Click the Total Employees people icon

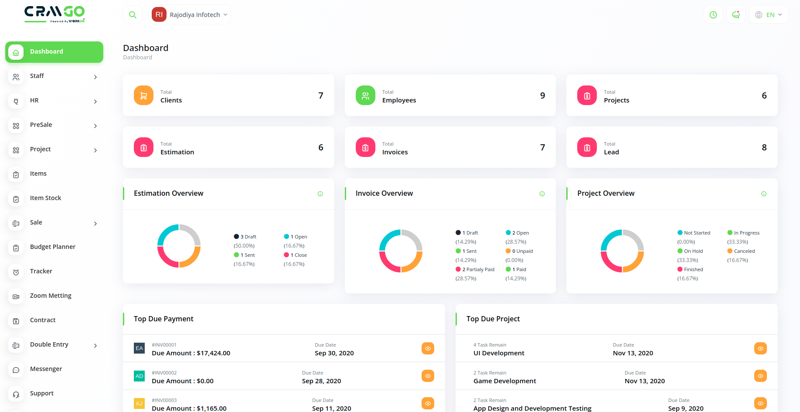tap(365, 95)
